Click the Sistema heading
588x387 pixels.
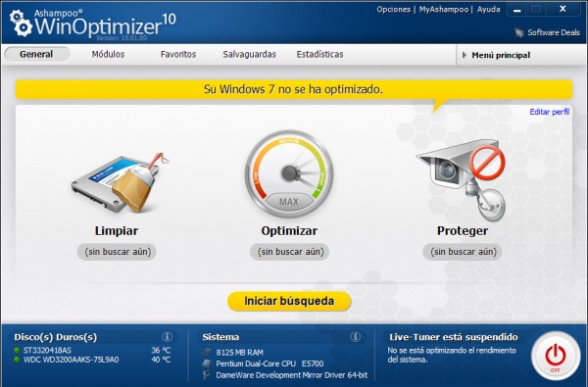click(220, 337)
